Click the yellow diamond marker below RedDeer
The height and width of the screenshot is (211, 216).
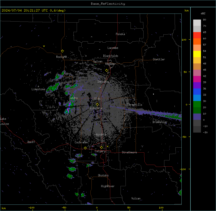[107, 70]
